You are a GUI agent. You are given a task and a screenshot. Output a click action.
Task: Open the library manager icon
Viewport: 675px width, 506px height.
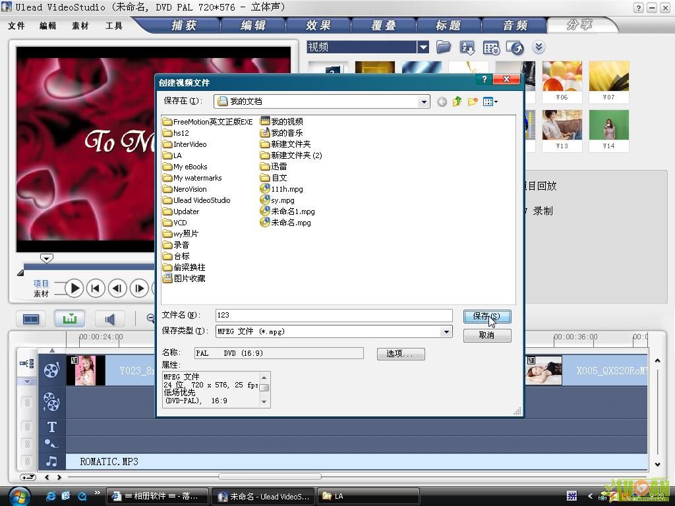click(491, 47)
